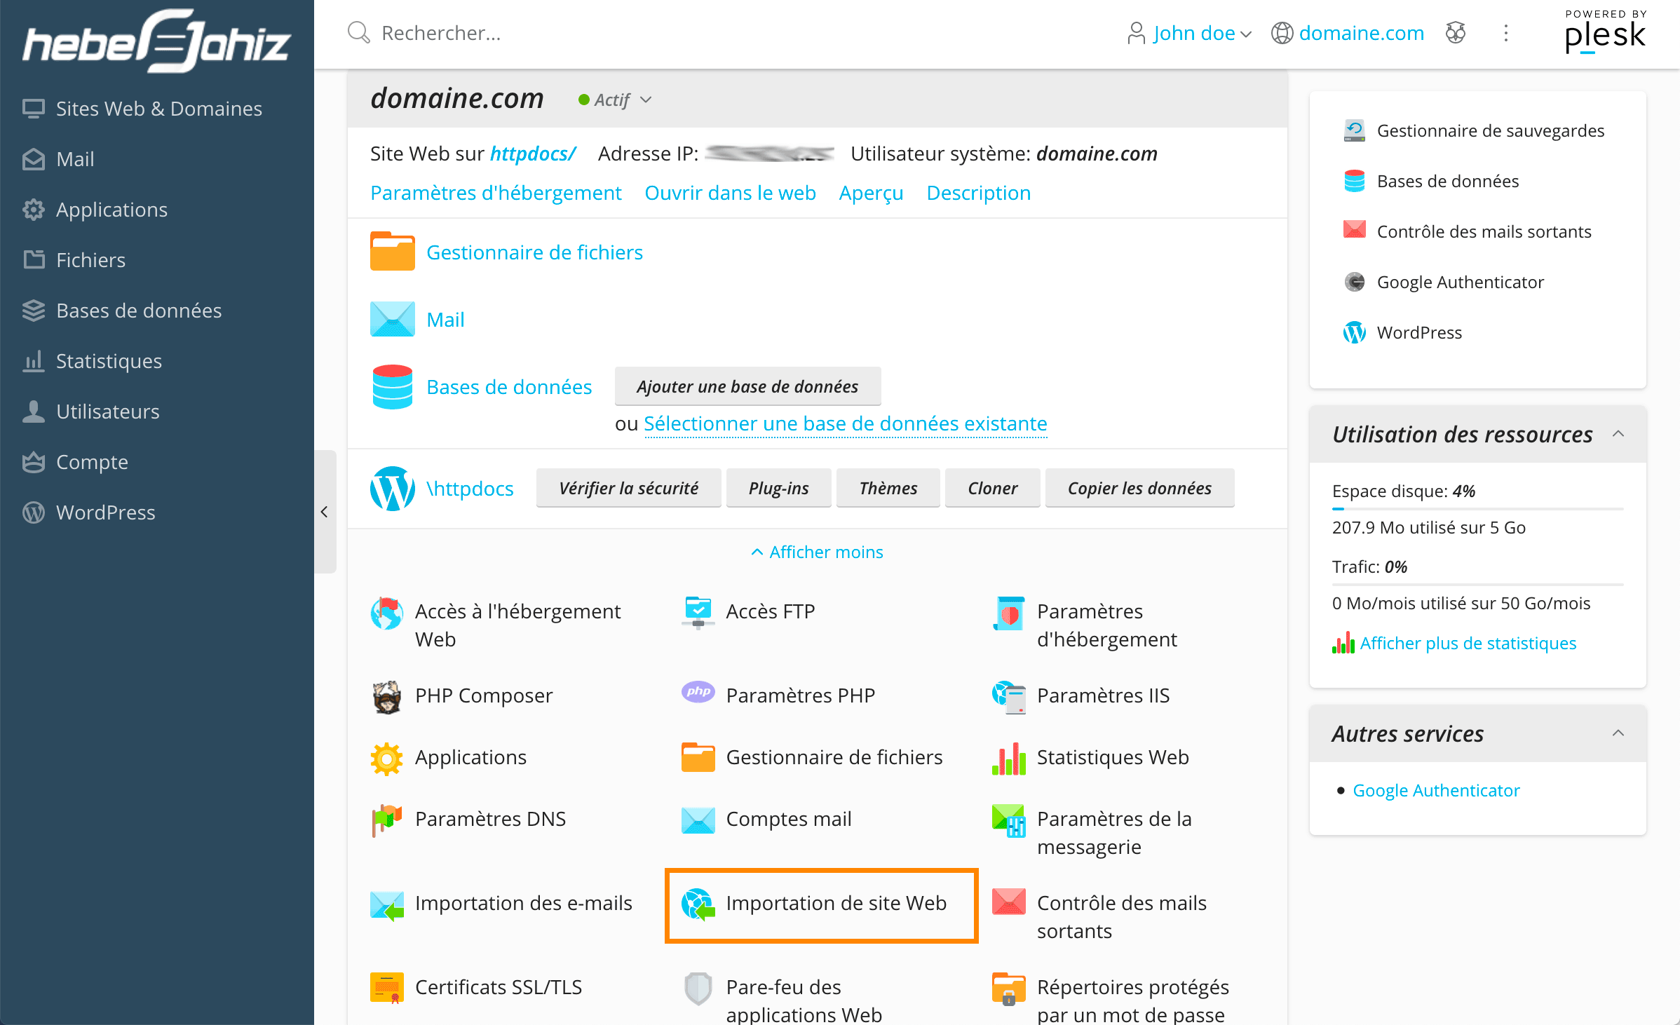
Task: Open Paramètres PHP icon
Action: coord(698,692)
